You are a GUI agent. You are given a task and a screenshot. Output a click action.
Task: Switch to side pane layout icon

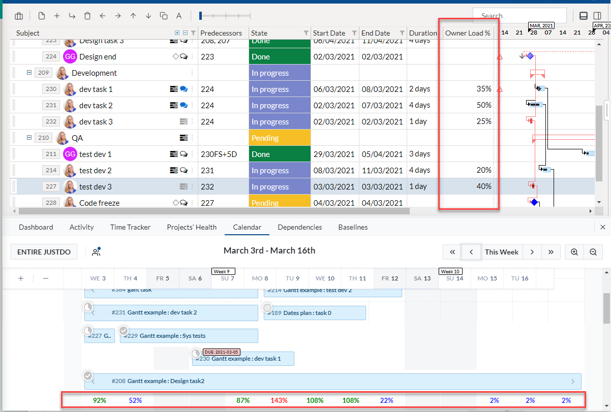click(597, 16)
